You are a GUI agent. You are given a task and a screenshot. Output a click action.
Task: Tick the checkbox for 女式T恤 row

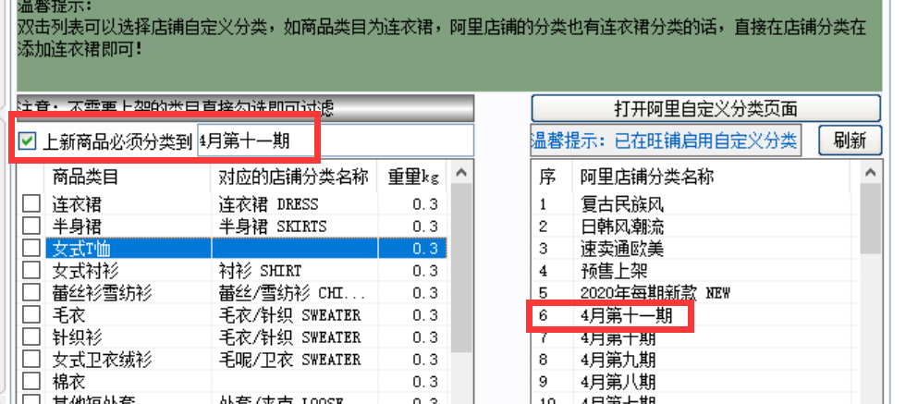click(x=31, y=249)
